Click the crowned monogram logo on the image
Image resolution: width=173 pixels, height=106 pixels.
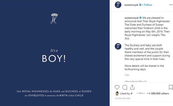coord(54,19)
